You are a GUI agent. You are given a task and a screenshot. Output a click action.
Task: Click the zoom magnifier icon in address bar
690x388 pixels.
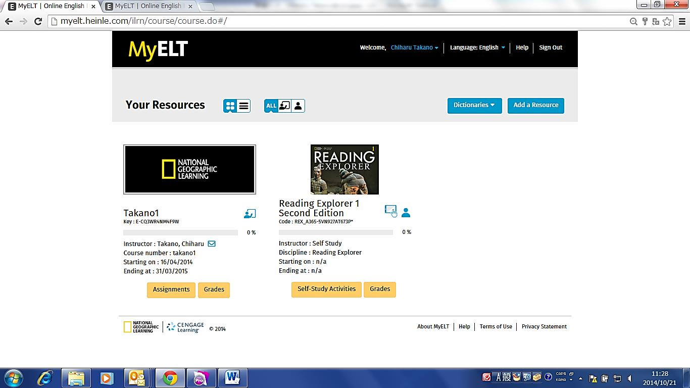633,21
